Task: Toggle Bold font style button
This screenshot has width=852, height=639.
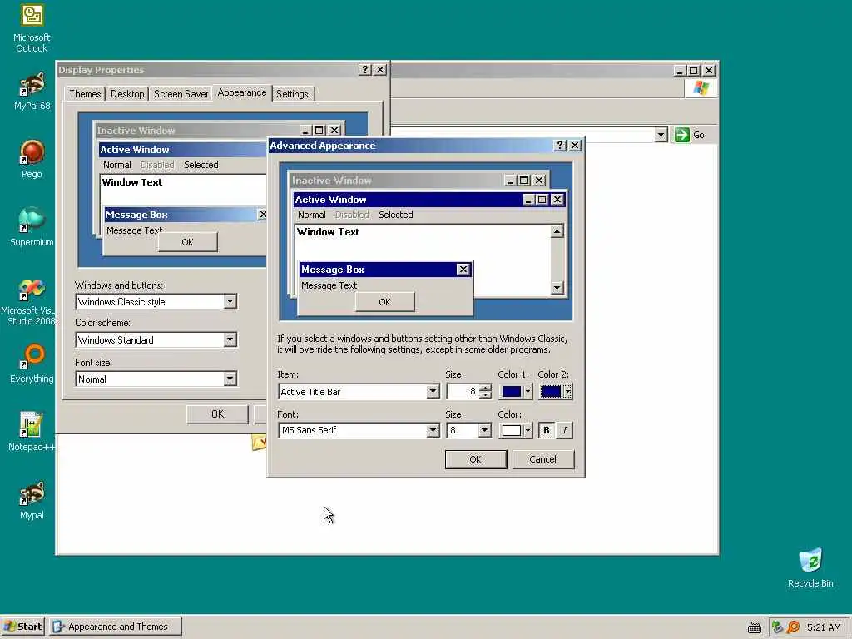Action: click(x=546, y=430)
